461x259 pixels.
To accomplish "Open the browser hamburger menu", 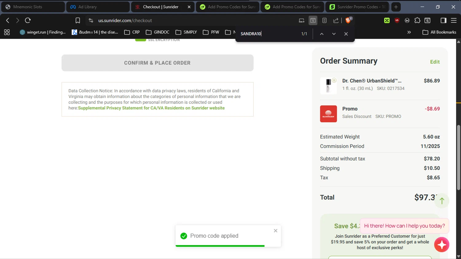I will [x=454, y=21].
